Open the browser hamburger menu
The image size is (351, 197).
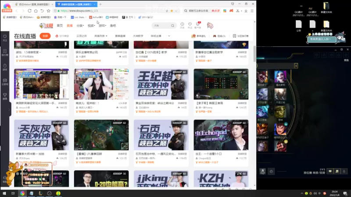click(x=252, y=11)
